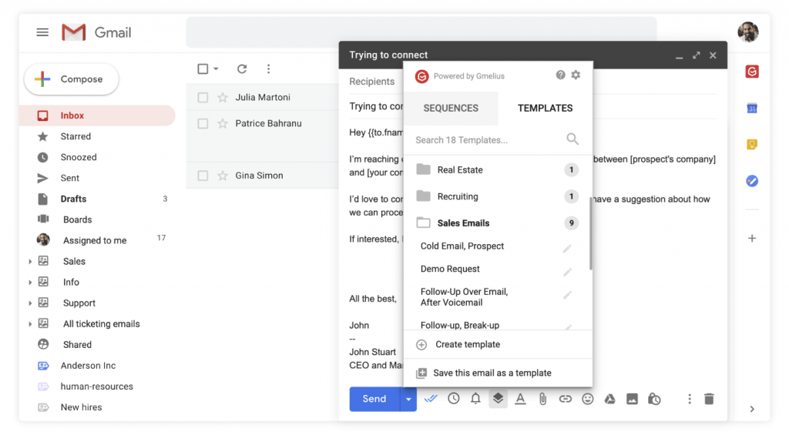Click the Recipients field

[372, 82]
